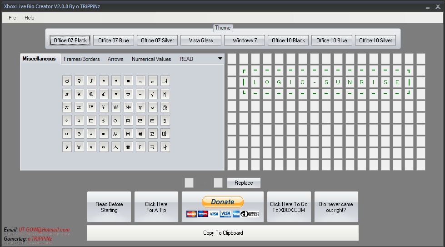Screen dimensions: 445x247
Task: Insert the at sign @ symbol
Action: 165,107
